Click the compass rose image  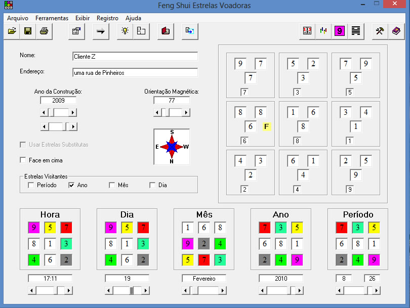172,147
